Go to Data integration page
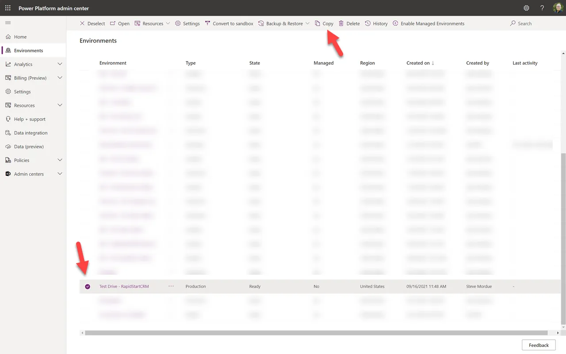This screenshot has height=354, width=566. (x=31, y=133)
